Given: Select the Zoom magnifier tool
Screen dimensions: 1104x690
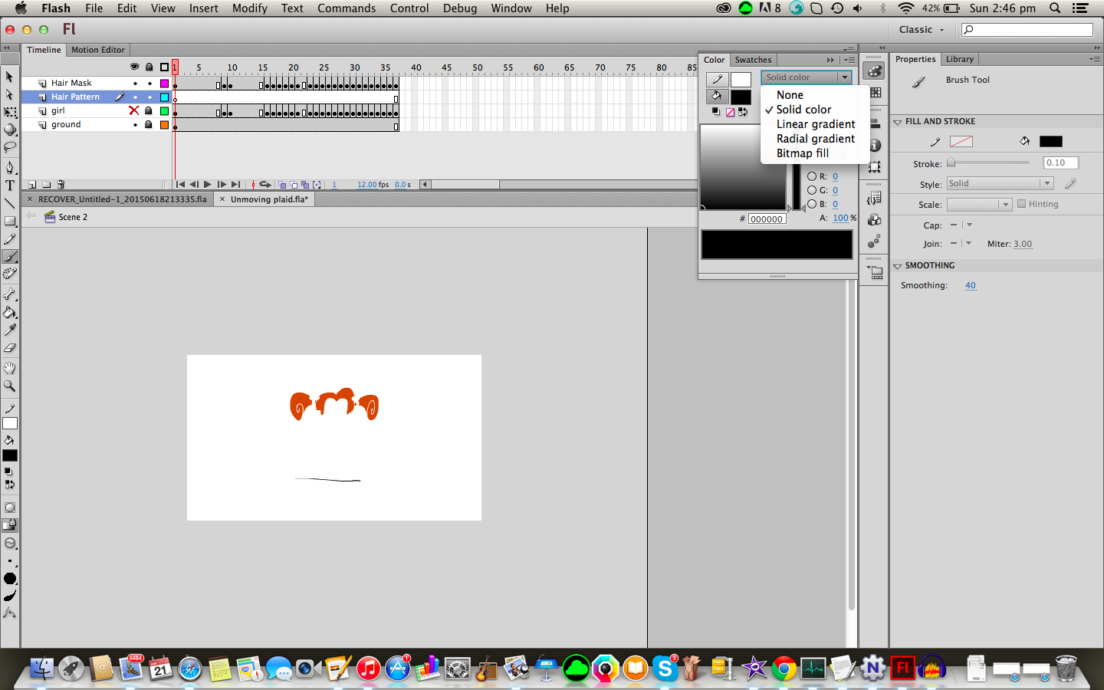Looking at the screenshot, I should (10, 386).
